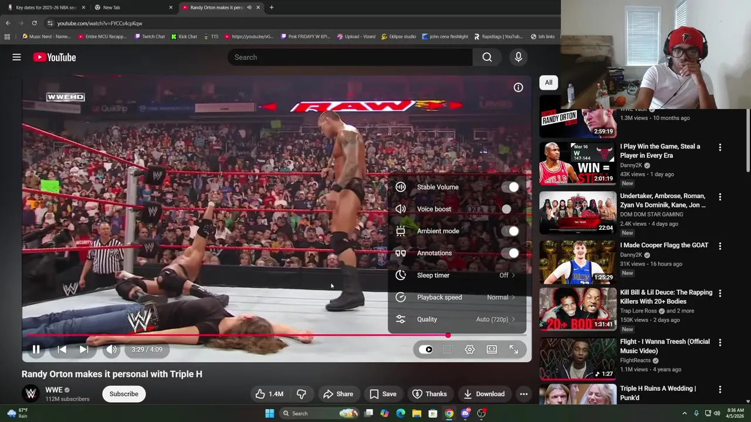
Task: Click the Thanks button
Action: click(429, 394)
